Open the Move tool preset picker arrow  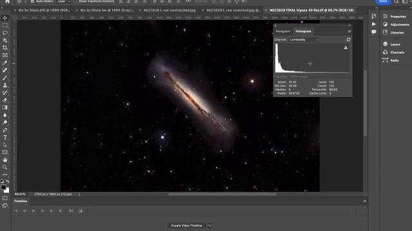pos(25,1)
